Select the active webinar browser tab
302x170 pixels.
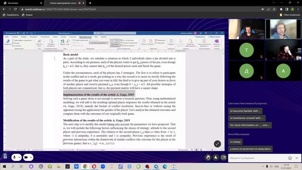(65, 3)
